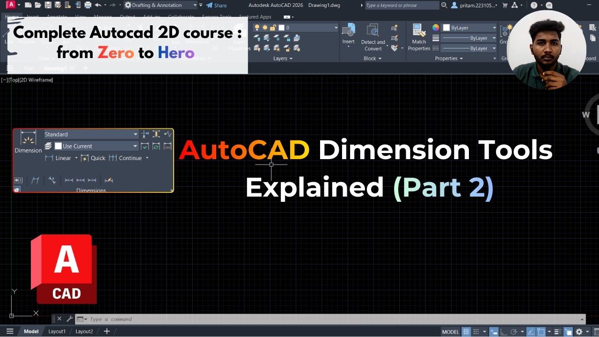Click the keyword search field

click(402, 5)
